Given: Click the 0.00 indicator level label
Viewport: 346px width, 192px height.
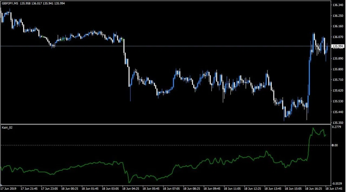Looking at the screenshot, I should 335,145.
